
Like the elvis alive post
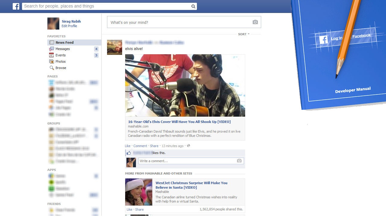128,146
